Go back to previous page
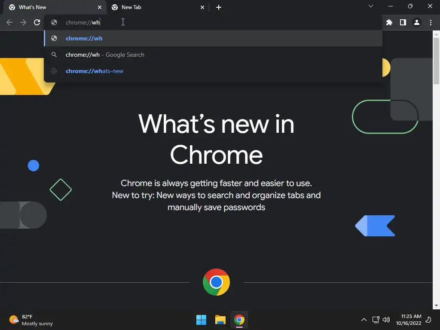Image resolution: width=440 pixels, height=330 pixels. tap(9, 22)
